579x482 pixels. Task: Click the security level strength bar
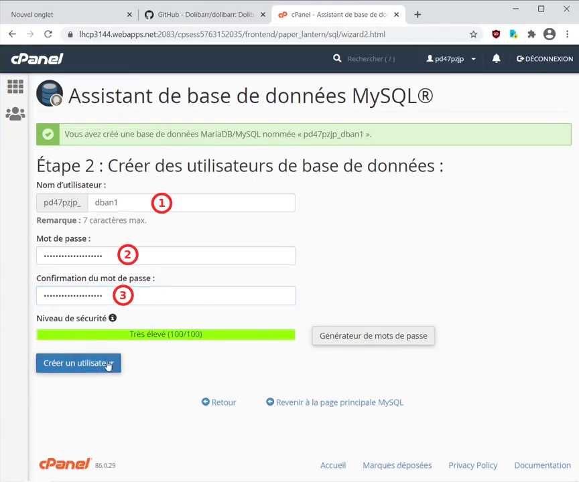coord(166,334)
